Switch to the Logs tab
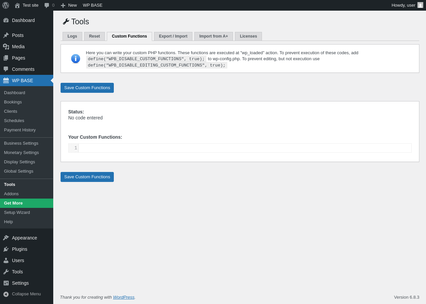Viewport: 426px width, 304px height. [72, 36]
